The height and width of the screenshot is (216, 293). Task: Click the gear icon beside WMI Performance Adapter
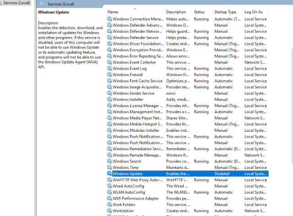[109, 198]
